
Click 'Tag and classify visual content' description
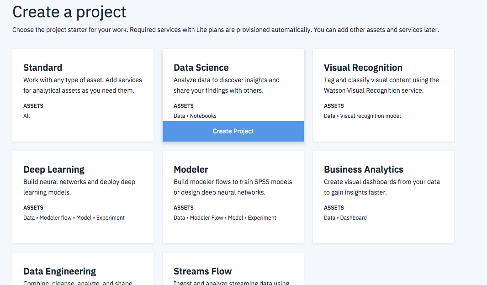[381, 85]
